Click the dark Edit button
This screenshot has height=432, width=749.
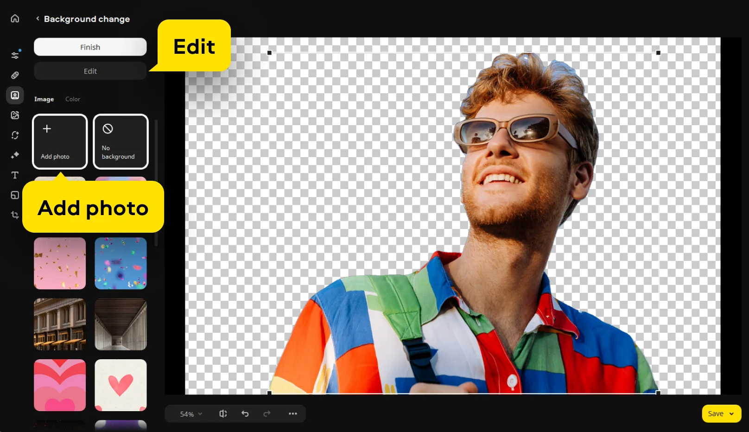pos(90,71)
